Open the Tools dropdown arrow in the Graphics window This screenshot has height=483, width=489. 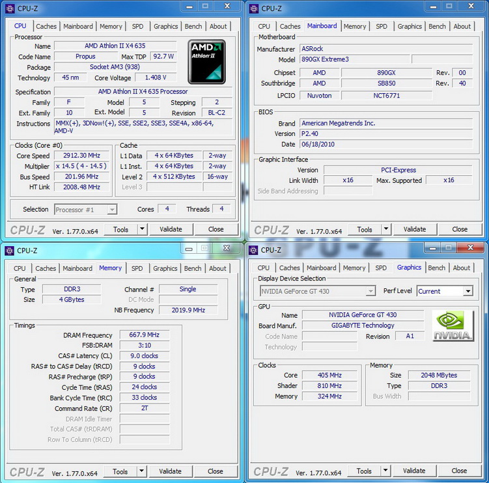[385, 471]
